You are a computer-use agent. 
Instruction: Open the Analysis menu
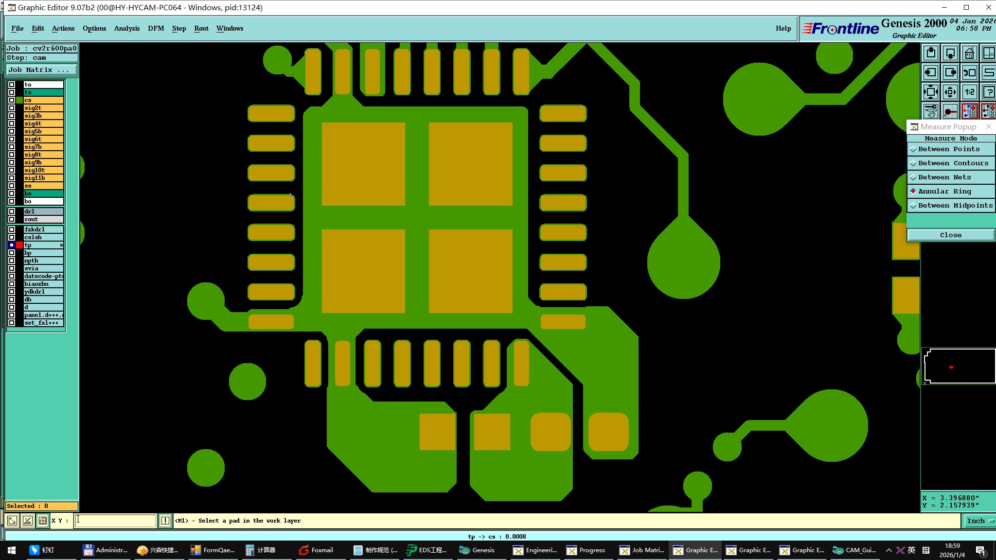click(x=126, y=29)
